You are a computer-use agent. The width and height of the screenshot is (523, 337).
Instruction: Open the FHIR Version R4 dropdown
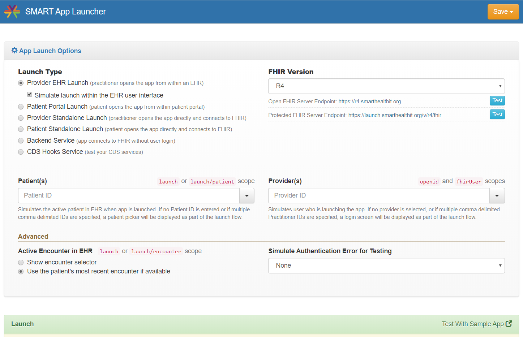point(386,86)
